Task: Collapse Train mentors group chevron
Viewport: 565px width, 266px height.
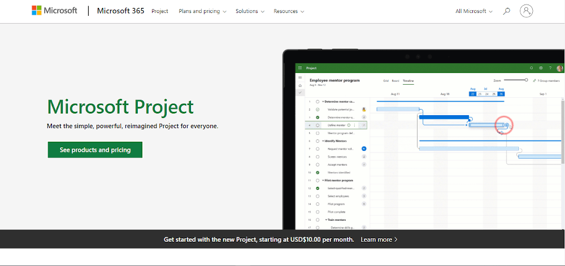Action: [326, 220]
